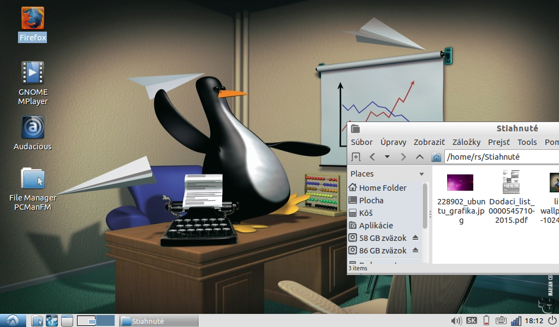Switch to the first workspace in pager
Image resolution: width=559 pixels, height=327 pixels.
click(x=86, y=320)
